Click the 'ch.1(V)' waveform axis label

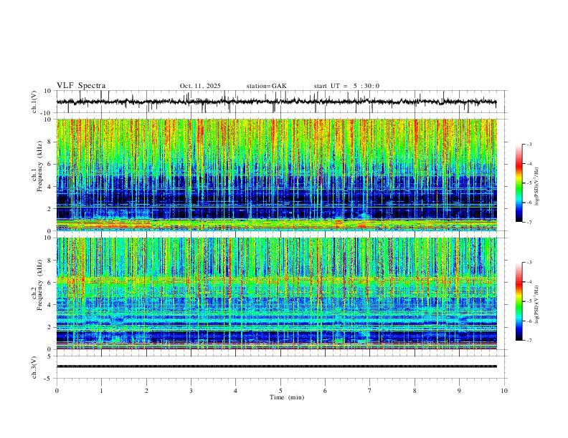(34, 102)
